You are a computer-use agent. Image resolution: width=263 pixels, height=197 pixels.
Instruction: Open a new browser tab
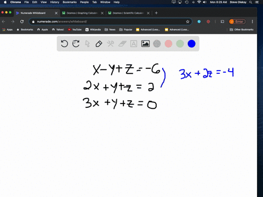point(156,13)
